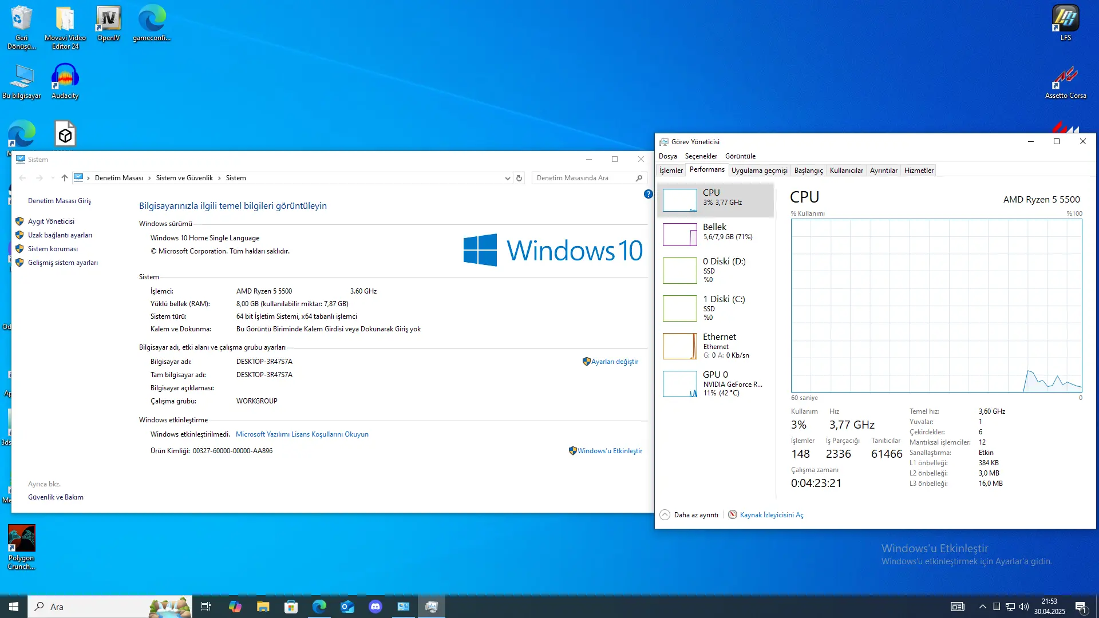This screenshot has width=1099, height=618.
Task: Click the Windows Start button
Action: [x=14, y=607]
